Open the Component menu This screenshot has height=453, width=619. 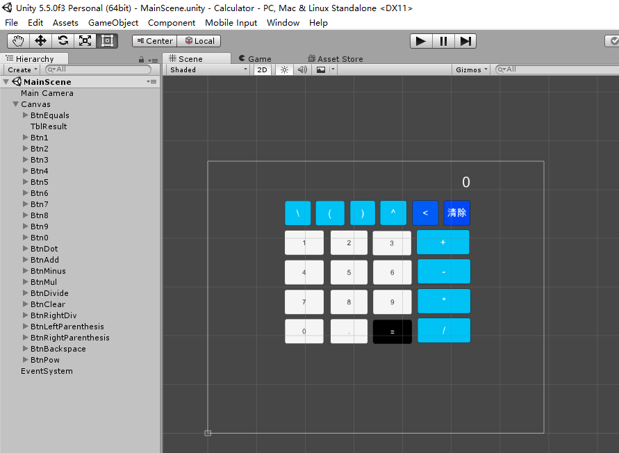point(172,23)
